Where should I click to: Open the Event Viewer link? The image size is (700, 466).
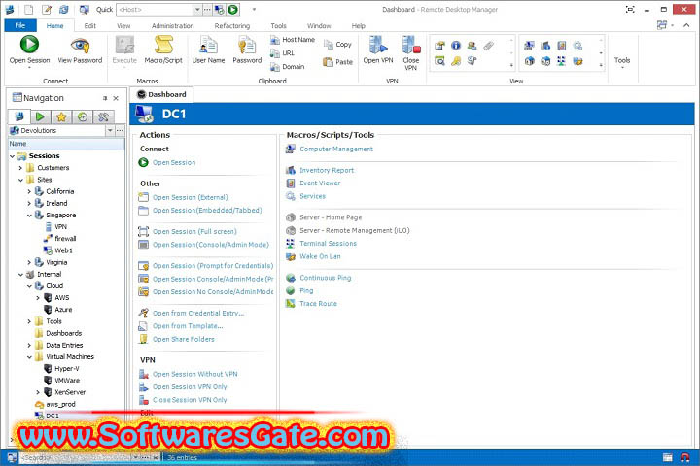coord(320,183)
